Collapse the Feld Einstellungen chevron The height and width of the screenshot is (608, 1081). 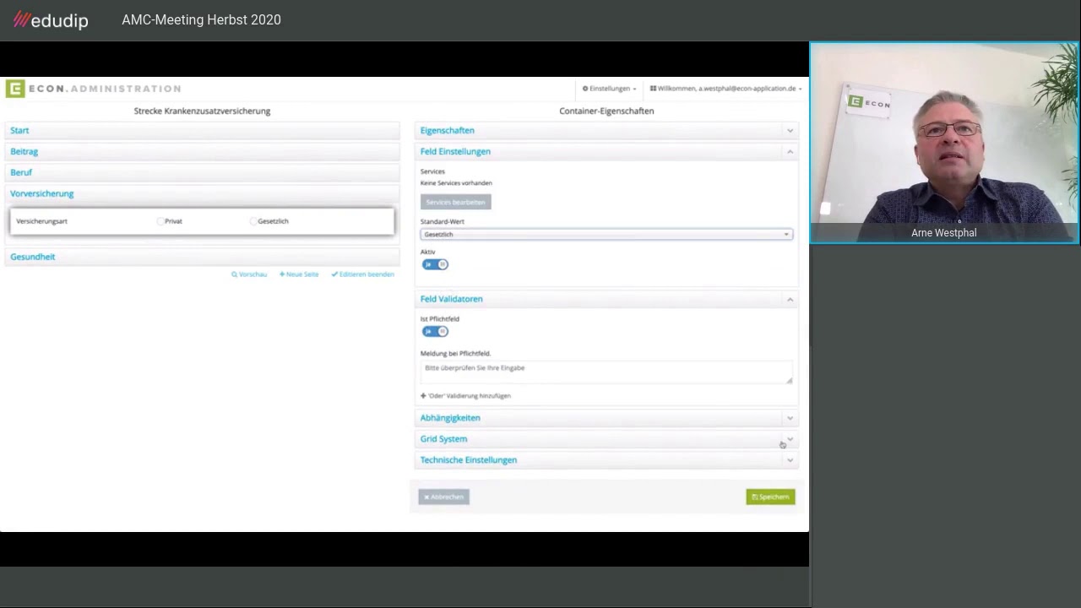pyautogui.click(x=790, y=151)
